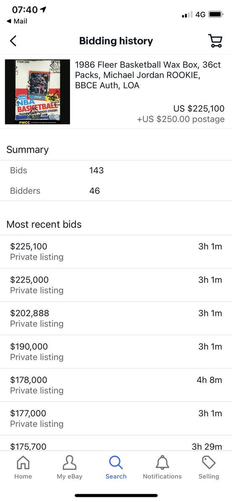Go to the Home tab icon
The height and width of the screenshot is (502, 232).
coord(23,463)
